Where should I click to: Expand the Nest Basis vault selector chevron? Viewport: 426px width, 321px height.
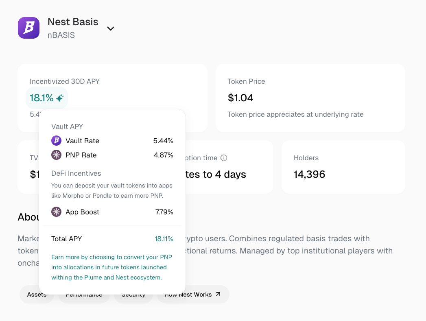pyautogui.click(x=111, y=28)
